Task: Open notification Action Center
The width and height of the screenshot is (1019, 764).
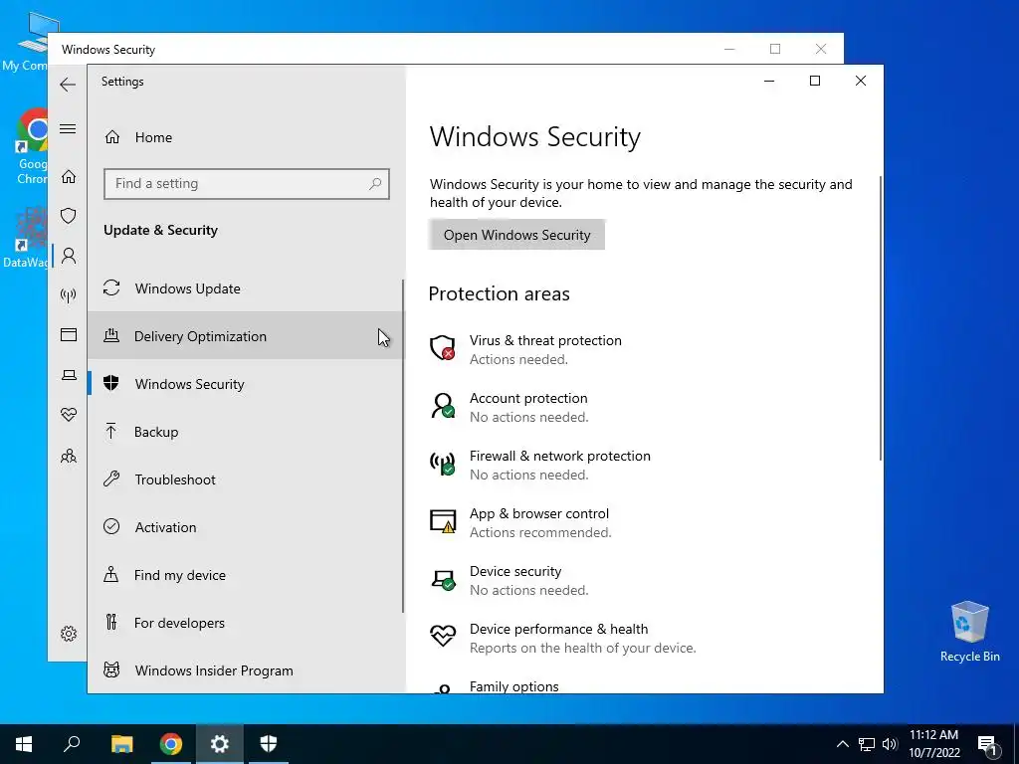Action: click(x=987, y=744)
